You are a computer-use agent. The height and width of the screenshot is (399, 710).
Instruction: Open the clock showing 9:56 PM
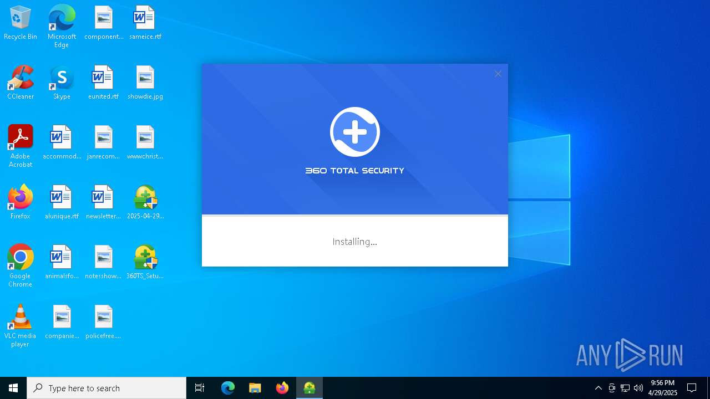pyautogui.click(x=663, y=388)
